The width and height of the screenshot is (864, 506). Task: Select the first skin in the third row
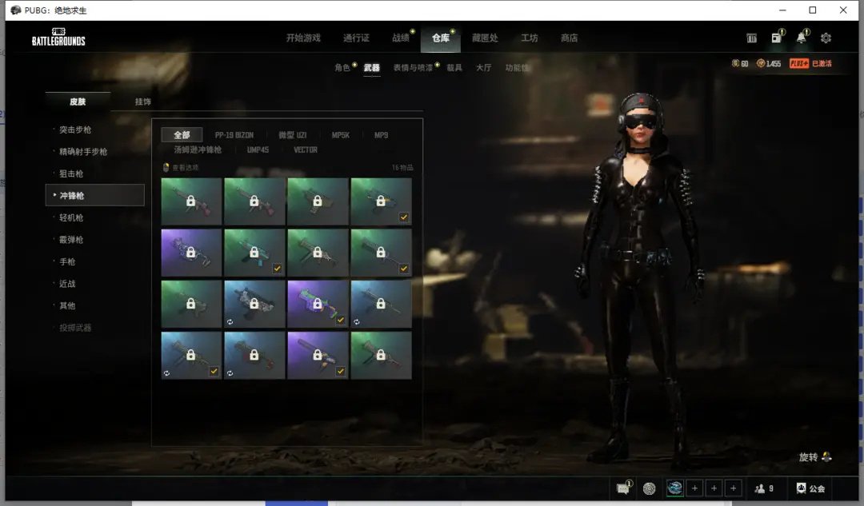tap(191, 304)
